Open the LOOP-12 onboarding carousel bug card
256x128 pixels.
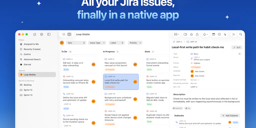(79, 82)
